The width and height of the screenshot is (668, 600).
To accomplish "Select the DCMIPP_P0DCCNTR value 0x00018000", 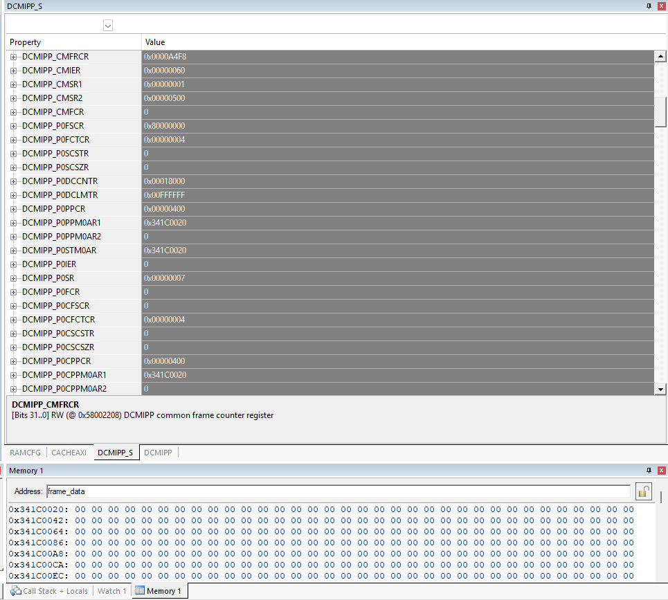I will (398, 181).
